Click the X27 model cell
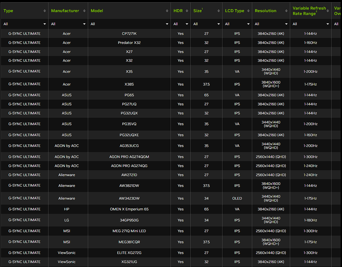Screen dimensions: 342x267 point(129,52)
